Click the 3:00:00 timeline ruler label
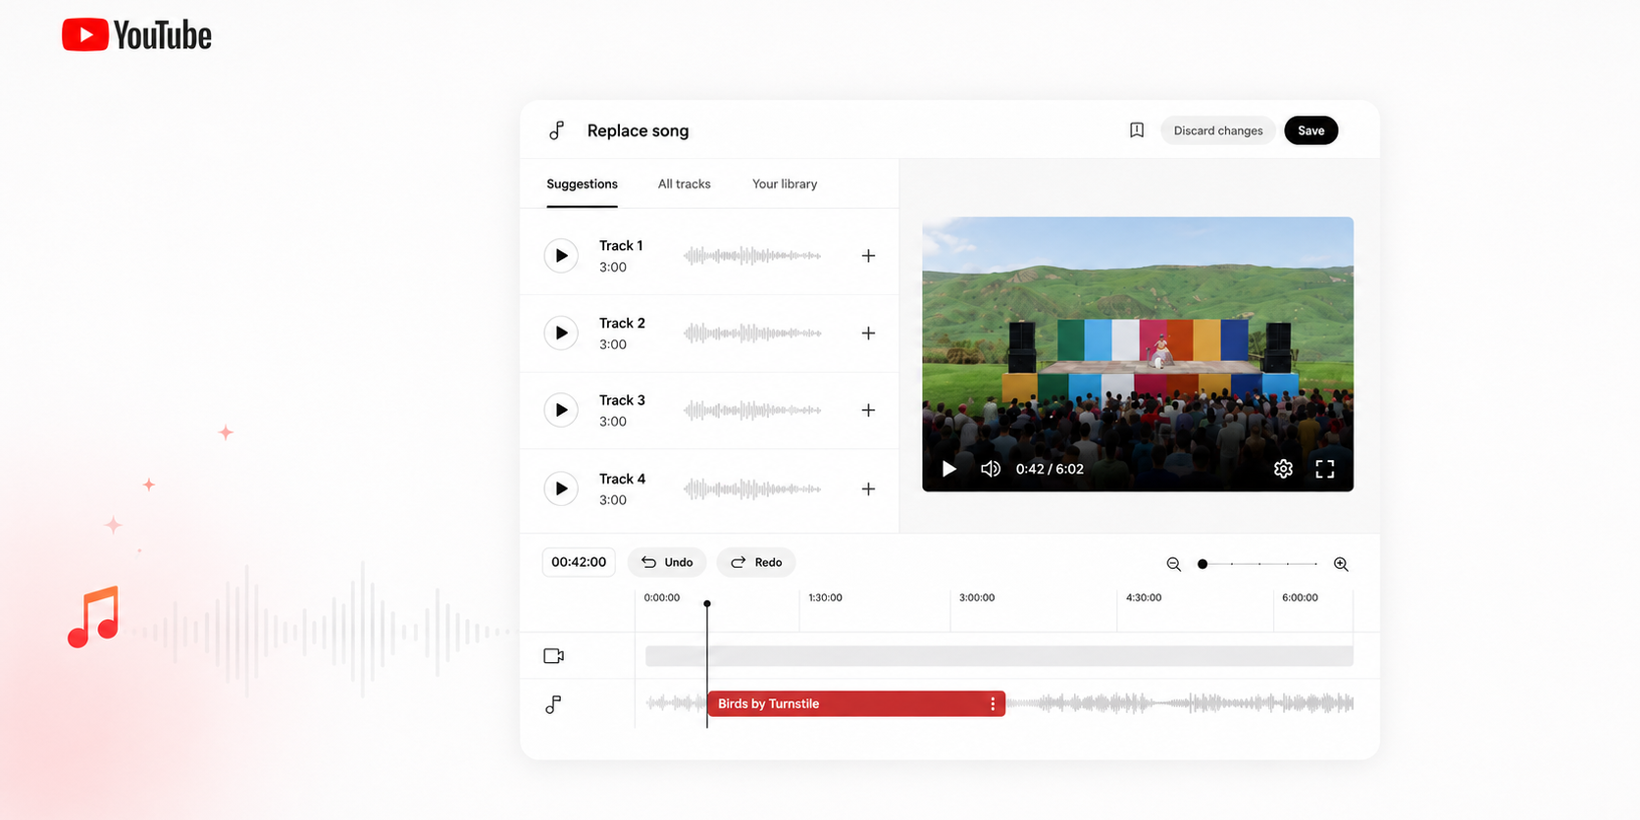Viewport: 1640px width, 820px height. coord(977,597)
